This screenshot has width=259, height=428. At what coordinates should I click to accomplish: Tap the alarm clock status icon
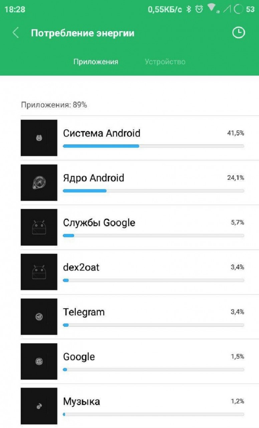[x=199, y=9]
